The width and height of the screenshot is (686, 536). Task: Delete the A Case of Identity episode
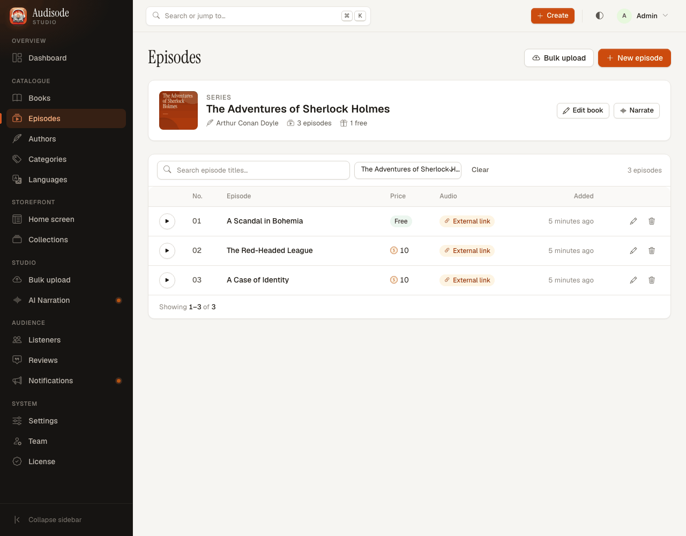coord(652,280)
